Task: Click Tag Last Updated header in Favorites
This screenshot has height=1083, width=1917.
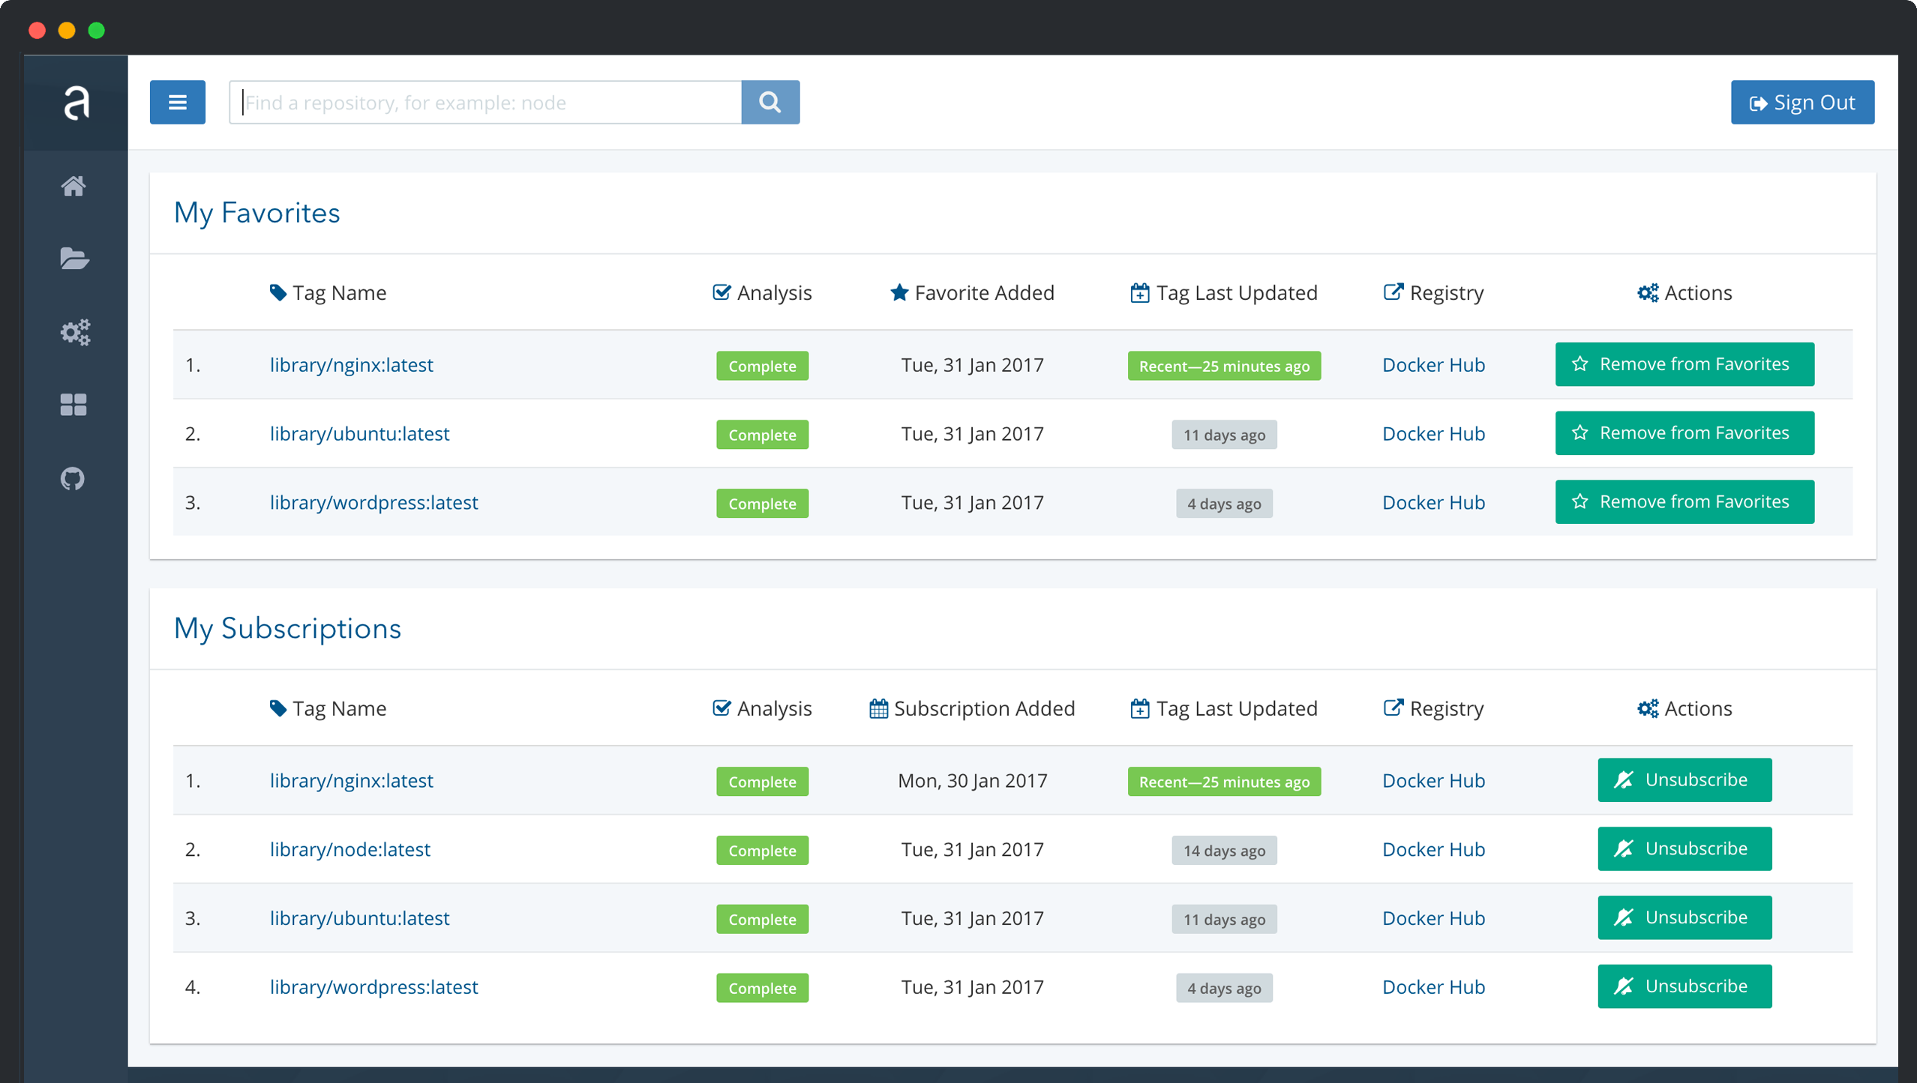Action: [1223, 293]
